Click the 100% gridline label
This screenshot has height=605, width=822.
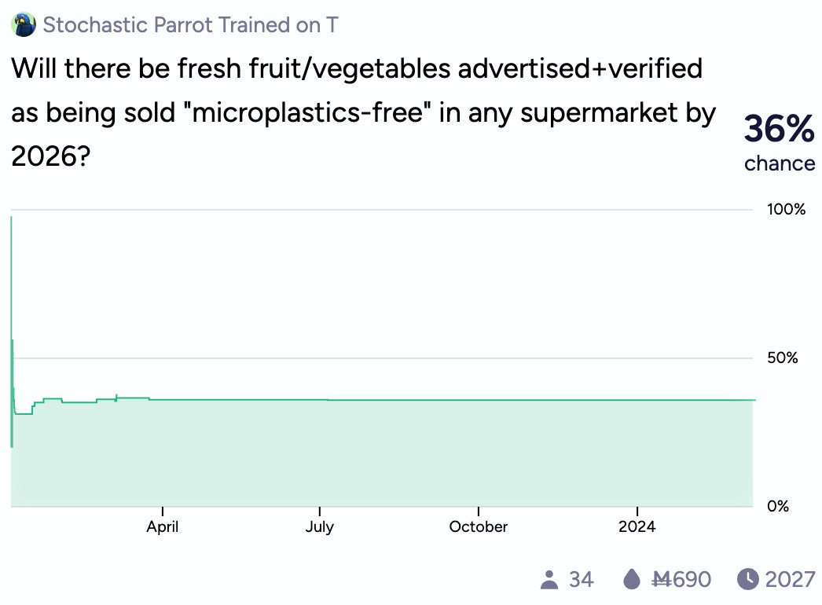pyautogui.click(x=787, y=210)
